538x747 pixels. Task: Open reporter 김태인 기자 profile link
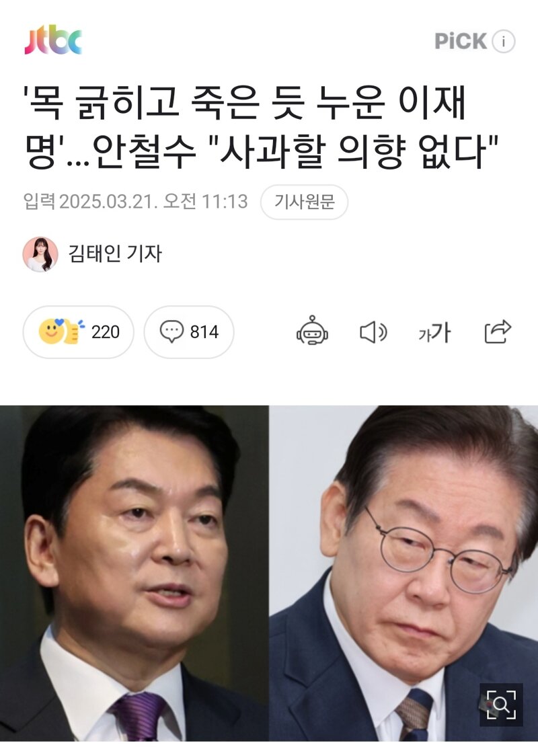click(x=115, y=253)
